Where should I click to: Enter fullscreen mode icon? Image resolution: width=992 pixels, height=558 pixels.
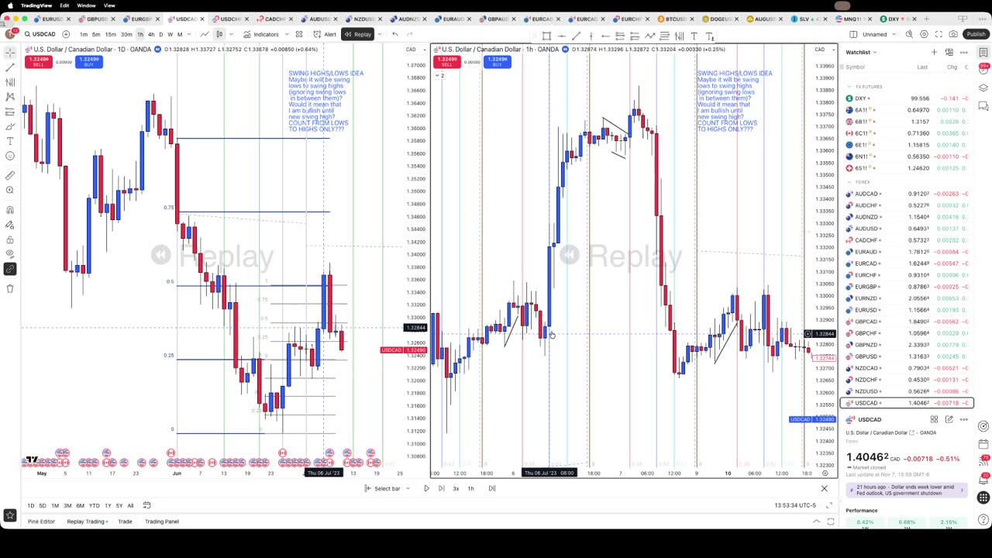coord(939,34)
